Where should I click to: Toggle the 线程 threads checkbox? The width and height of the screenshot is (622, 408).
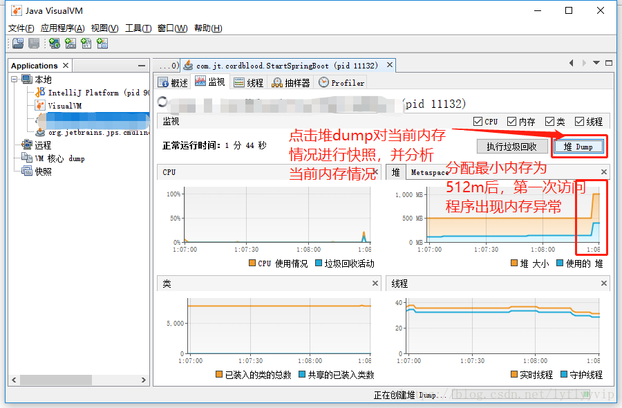[579, 122]
